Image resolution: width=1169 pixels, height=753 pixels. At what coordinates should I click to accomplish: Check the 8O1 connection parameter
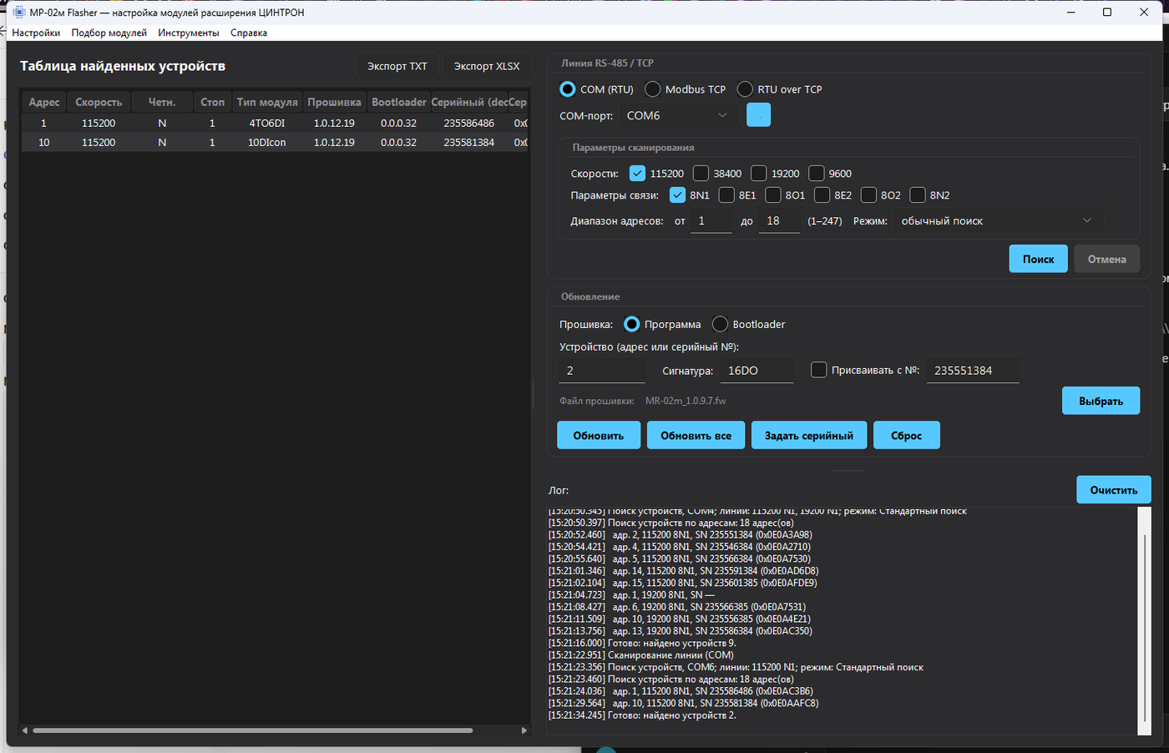(x=773, y=195)
